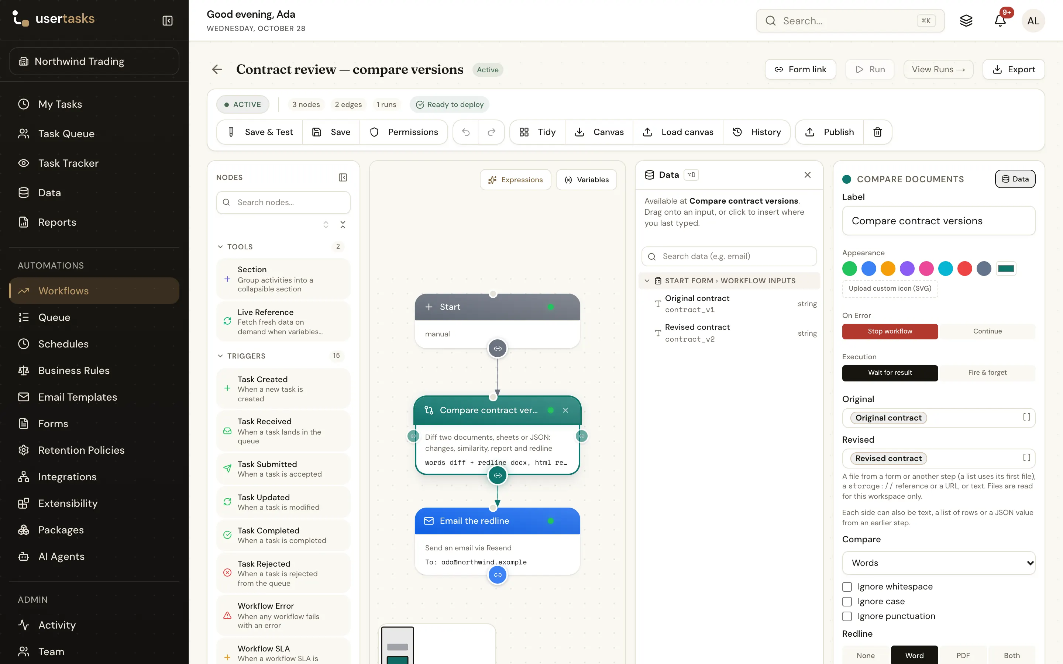
Task: Open the Compare dropdown set to Words
Action: 939,563
